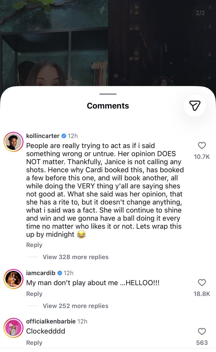216x352 pixels.
Task: Tap the verified badge next to kollincarter
Action: click(63, 136)
